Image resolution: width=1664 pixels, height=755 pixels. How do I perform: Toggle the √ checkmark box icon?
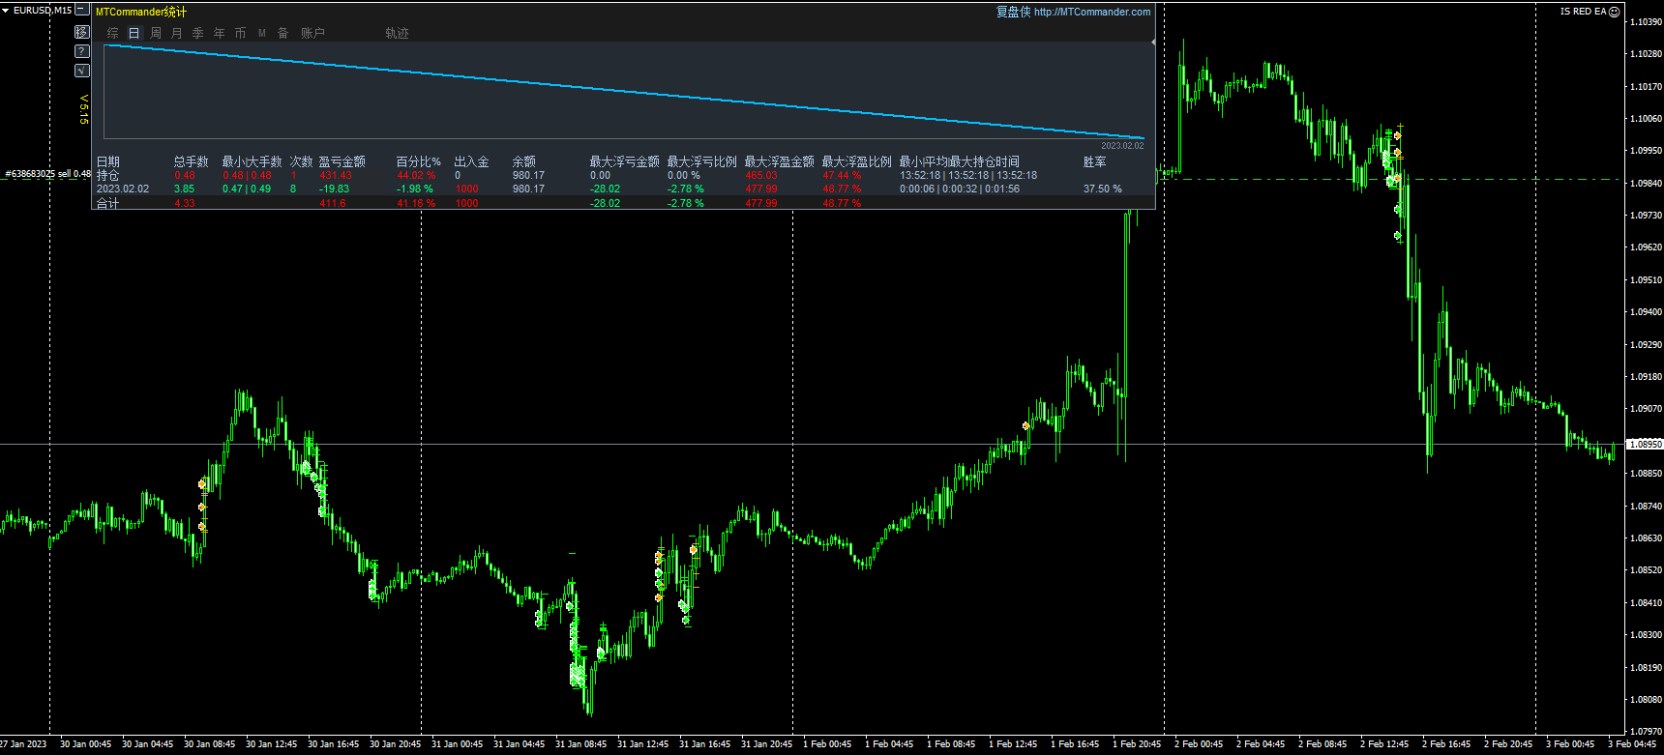tap(82, 71)
